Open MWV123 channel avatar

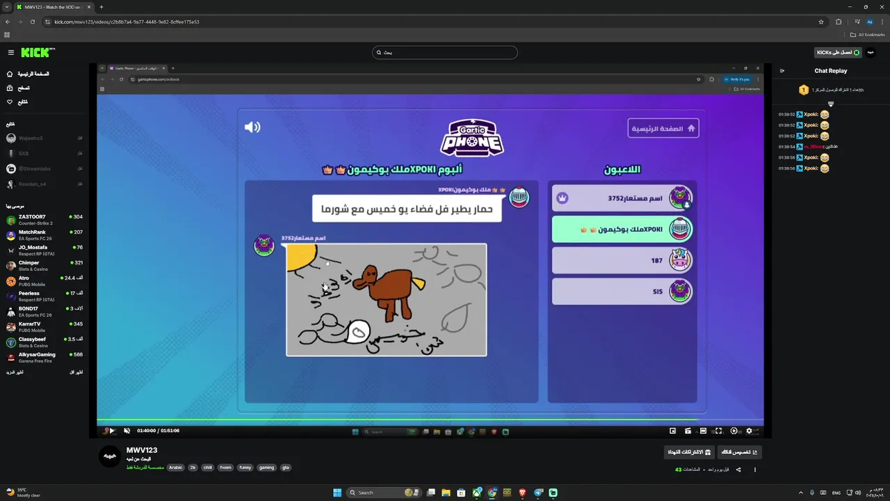pos(109,456)
